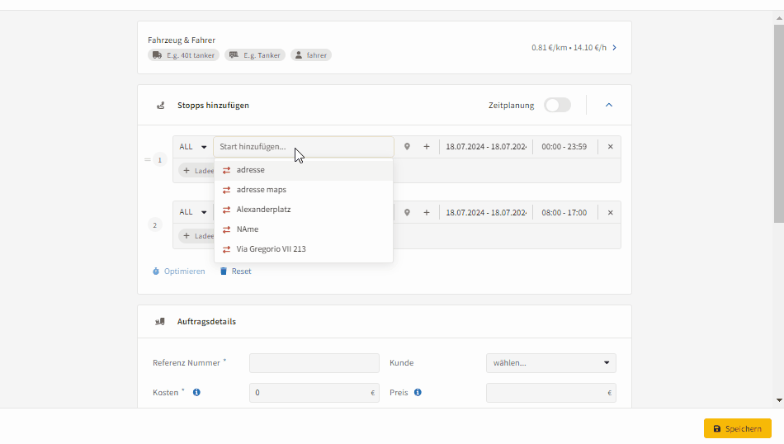Pick 'adresse maps' from the dropdown list
The height and width of the screenshot is (444, 784).
pos(261,190)
